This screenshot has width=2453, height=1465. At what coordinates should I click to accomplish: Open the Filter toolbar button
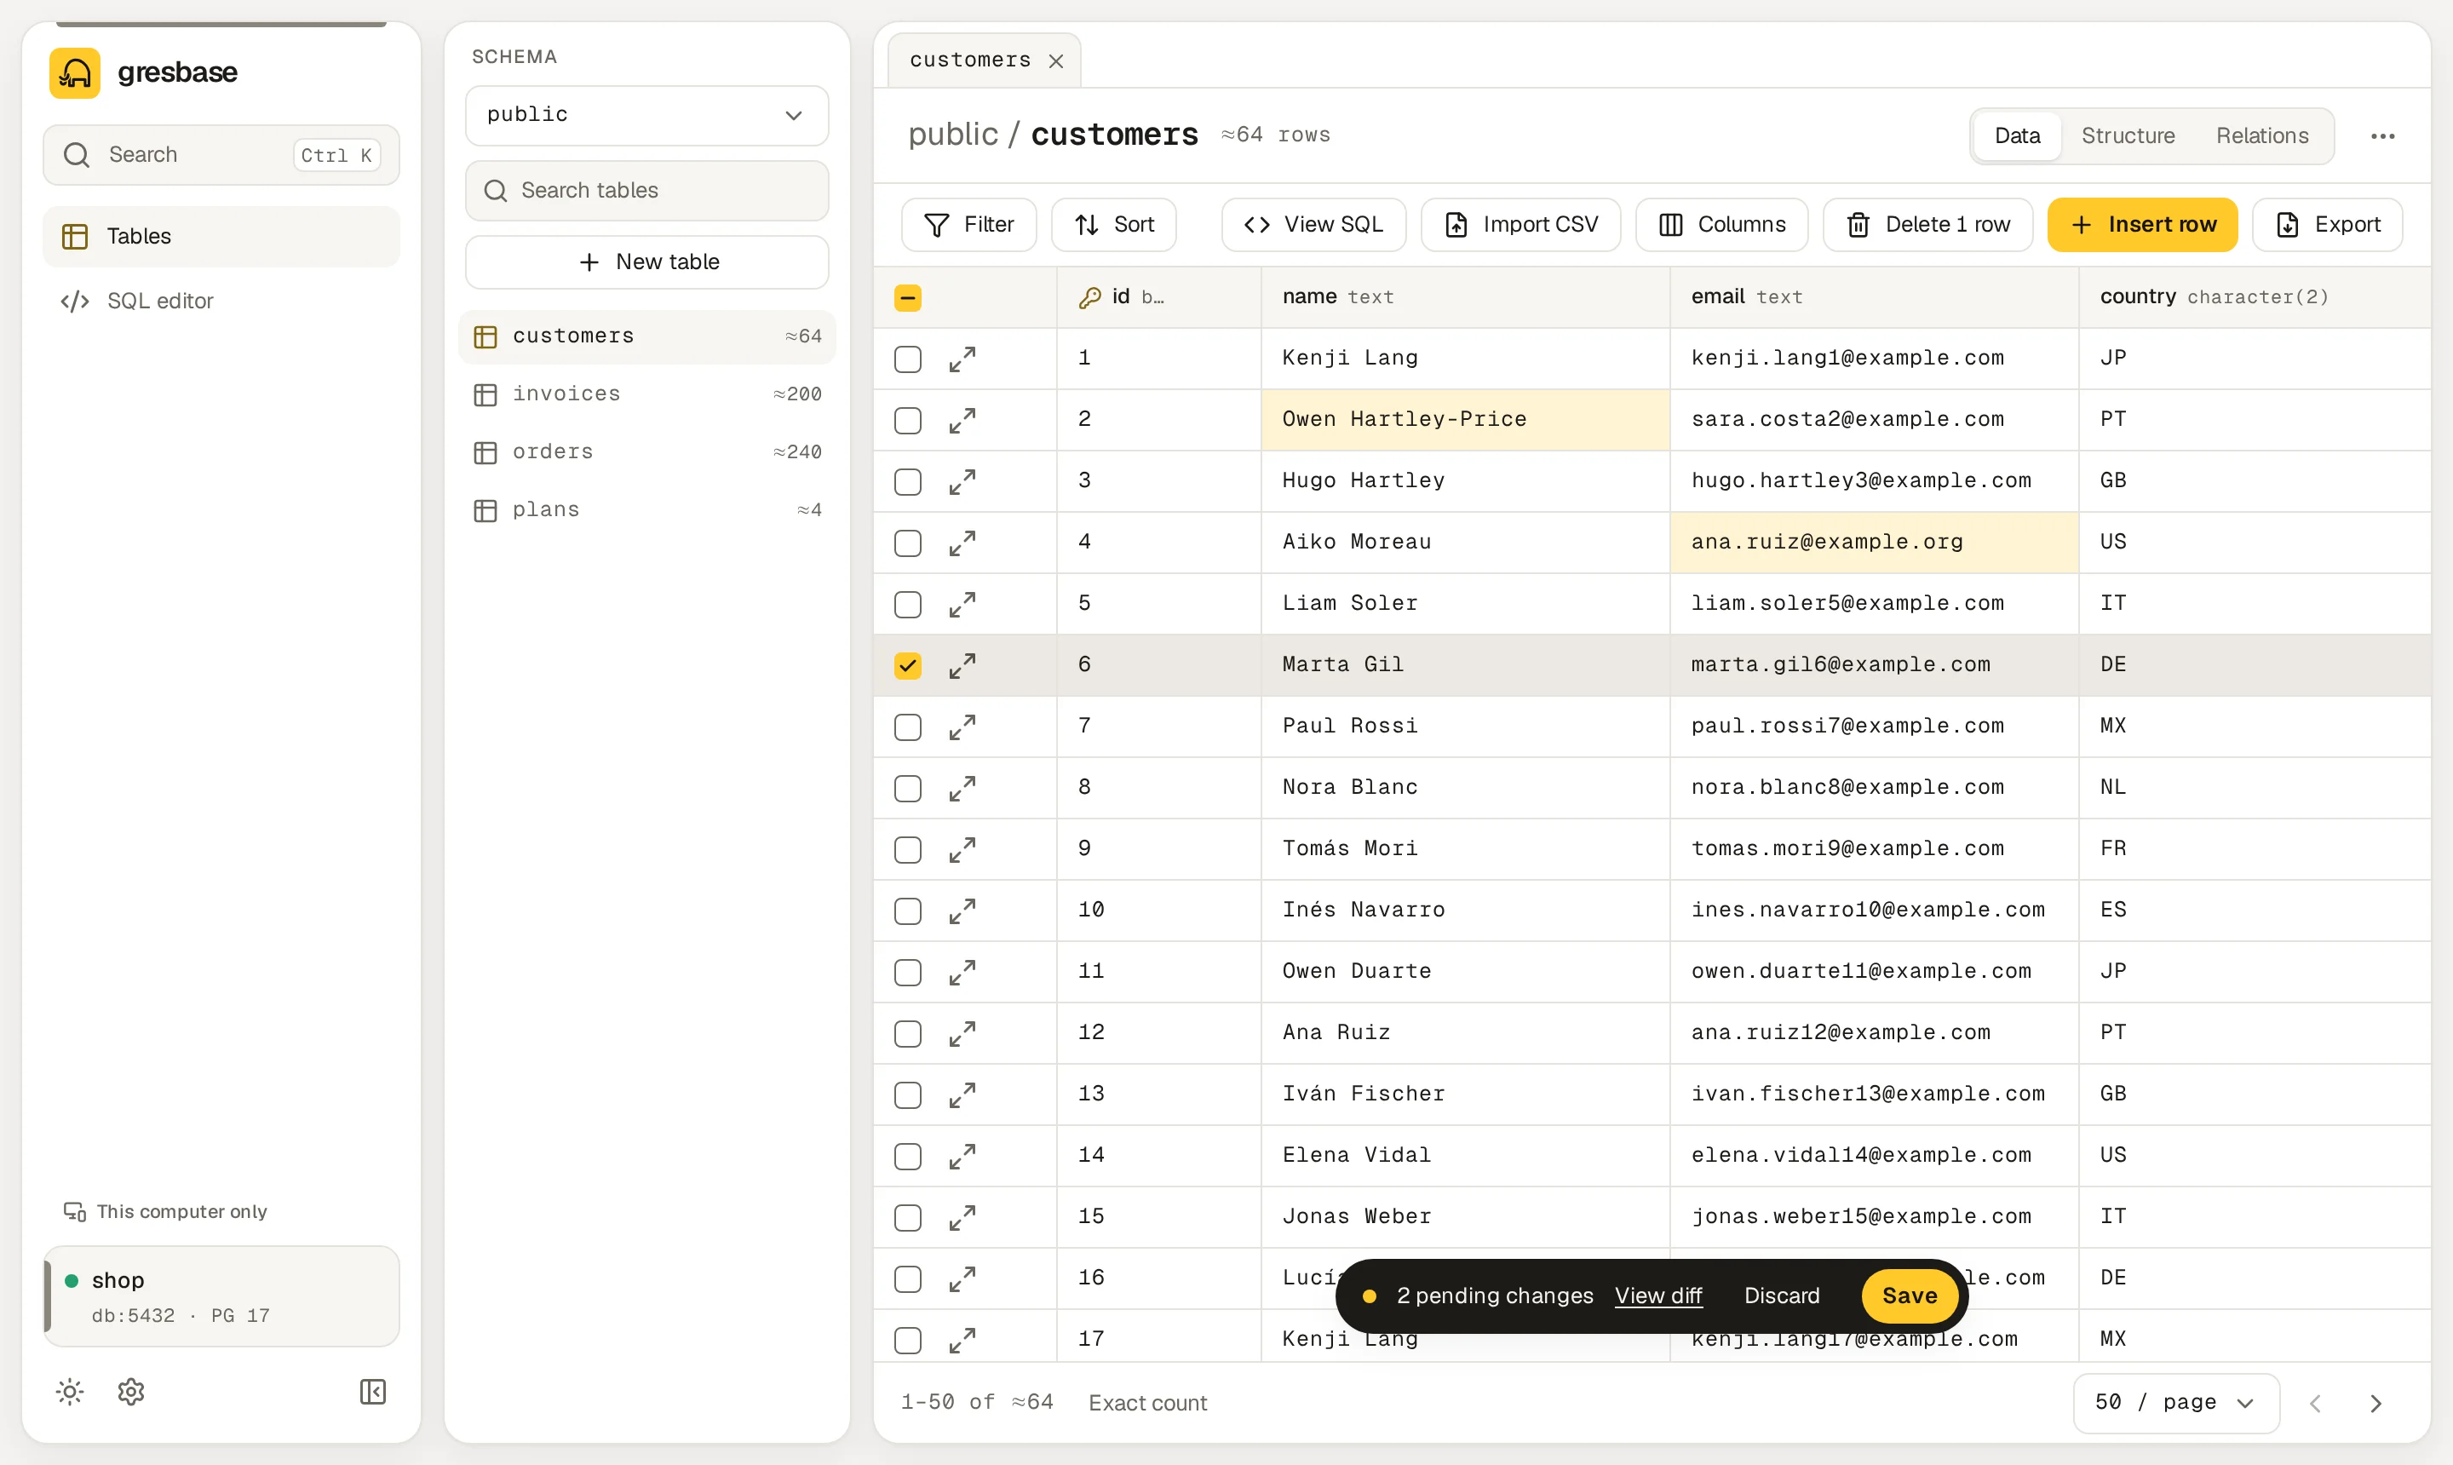pos(969,225)
